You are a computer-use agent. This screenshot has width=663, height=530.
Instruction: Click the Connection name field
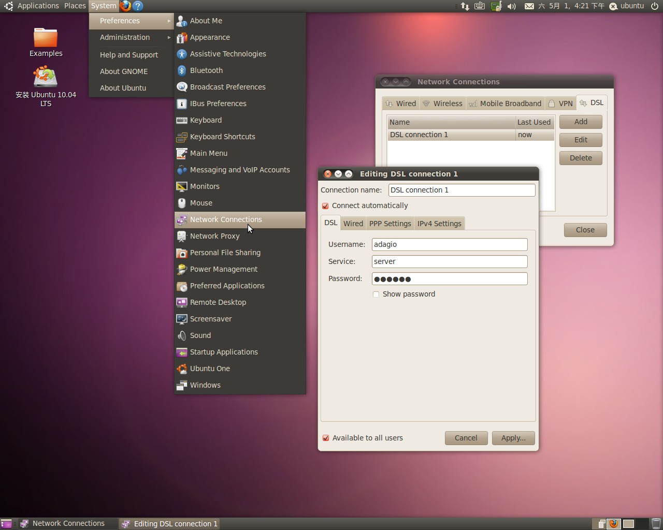click(x=462, y=190)
